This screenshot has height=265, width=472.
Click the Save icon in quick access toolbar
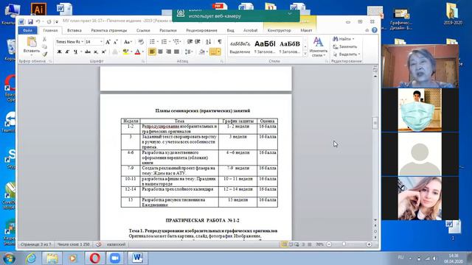pyautogui.click(x=30, y=21)
